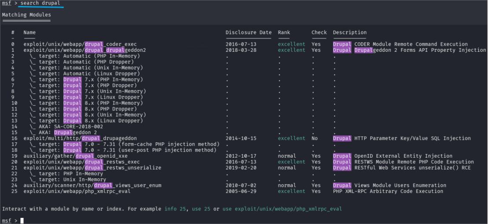The image size is (488, 224).
Task: Click 'Drupalgeddon 2 Forms API Property Injection' description
Action: [420, 50]
